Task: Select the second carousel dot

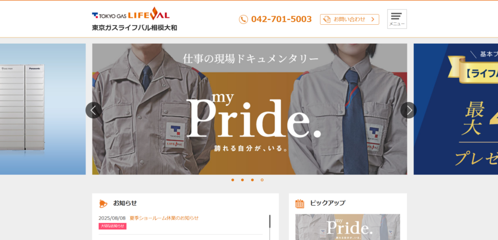Action: (x=242, y=180)
